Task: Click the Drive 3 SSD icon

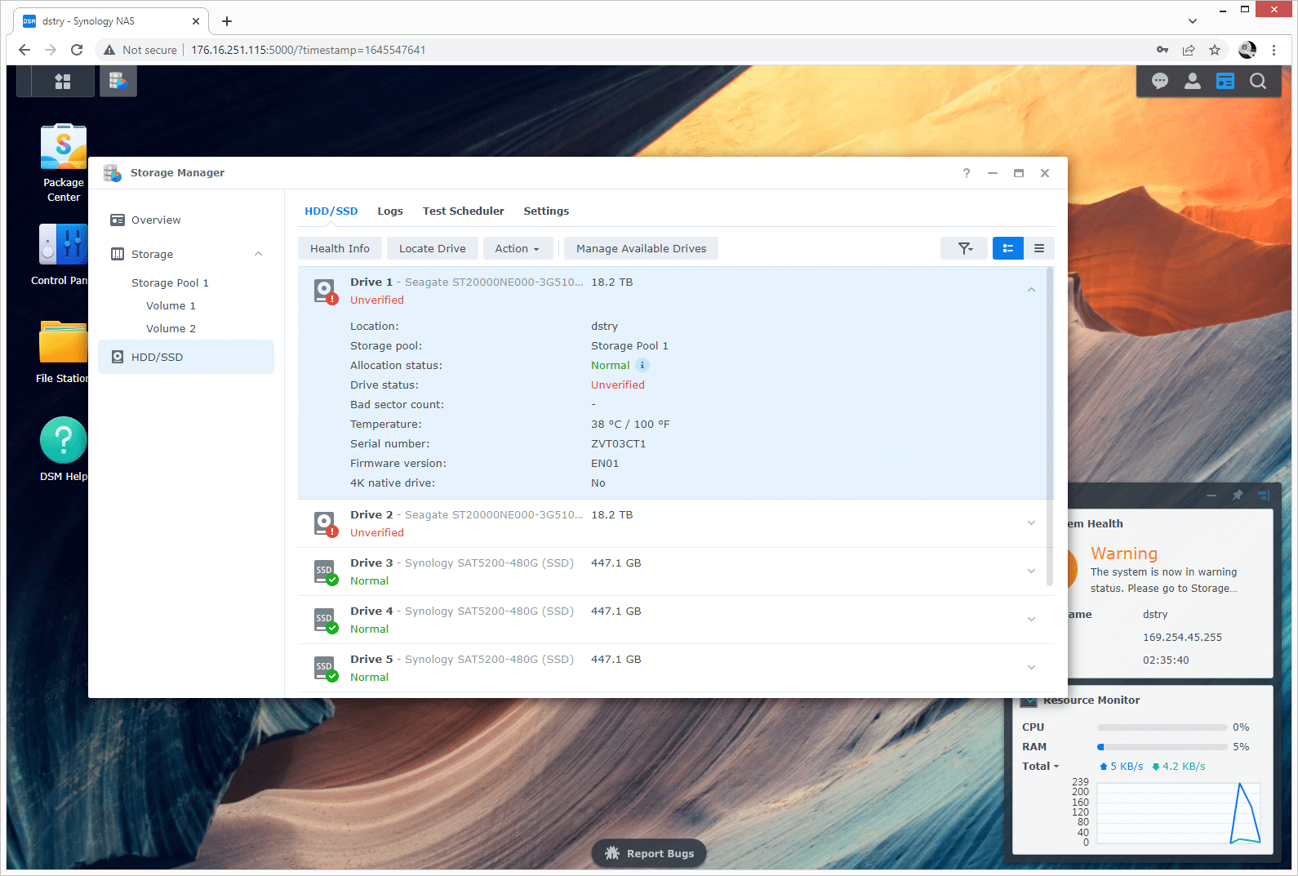Action: click(325, 572)
